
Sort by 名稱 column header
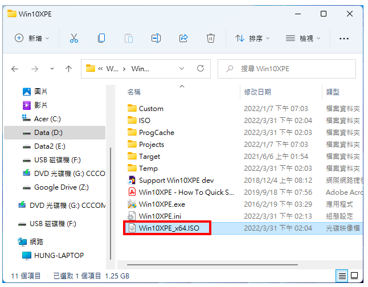tap(134, 92)
